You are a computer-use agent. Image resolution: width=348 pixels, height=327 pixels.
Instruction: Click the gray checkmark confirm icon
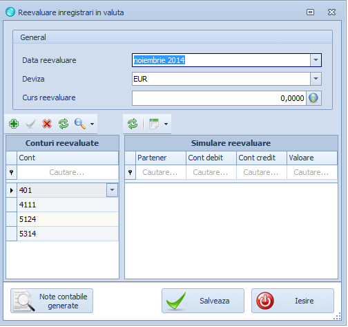pyautogui.click(x=30, y=124)
